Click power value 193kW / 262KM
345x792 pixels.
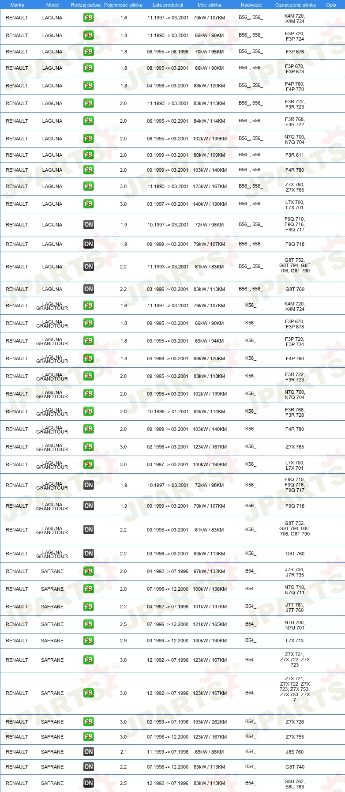tap(210, 722)
